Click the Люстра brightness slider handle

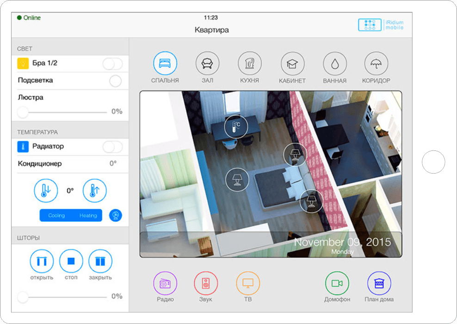click(23, 112)
